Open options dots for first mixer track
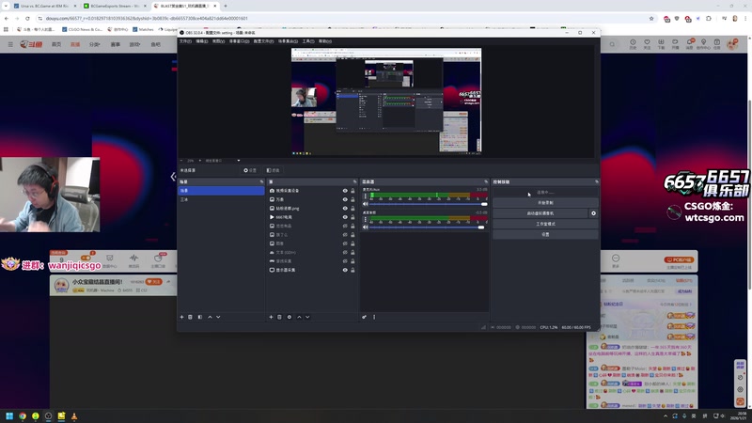Image resolution: width=752 pixels, height=423 pixels. 366,196
